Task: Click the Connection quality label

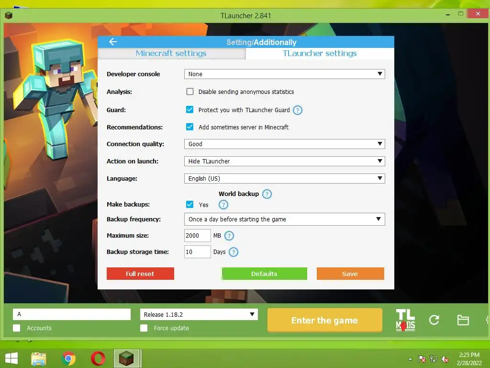Action: pos(135,144)
